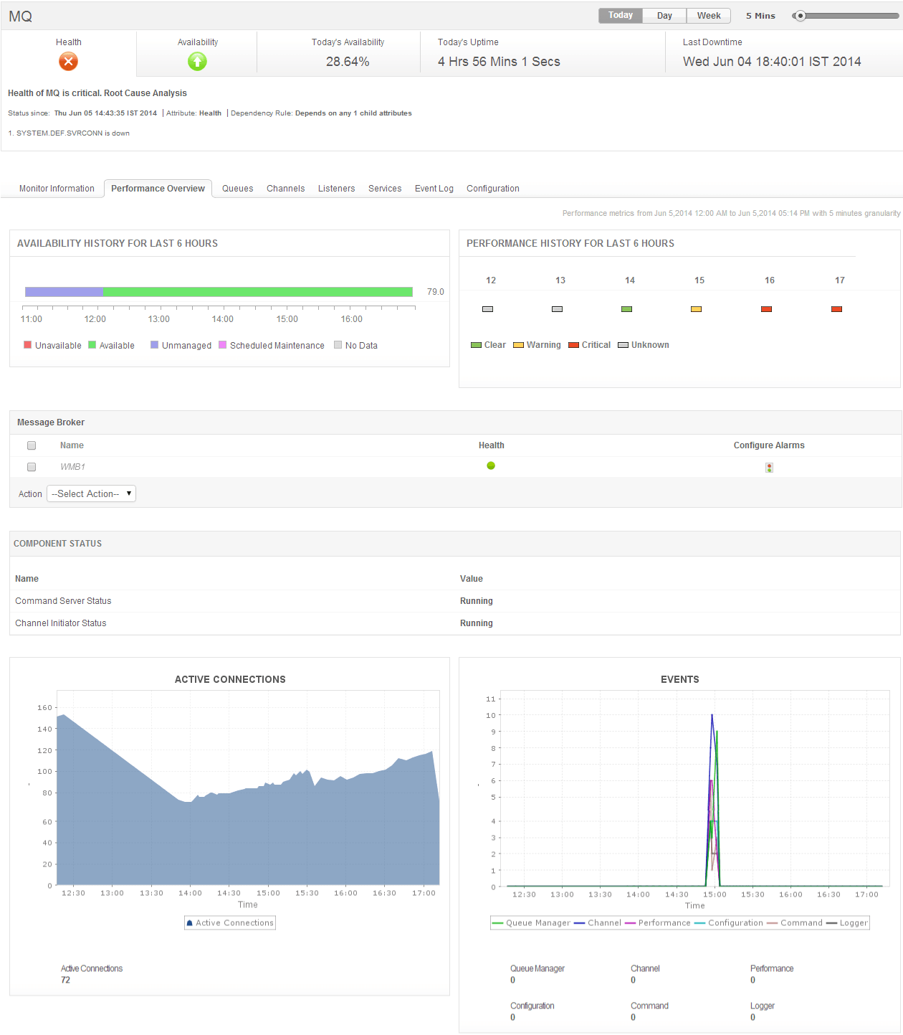Click the Unavailable legend swatch
The width and height of the screenshot is (903, 1035).
pyautogui.click(x=28, y=345)
